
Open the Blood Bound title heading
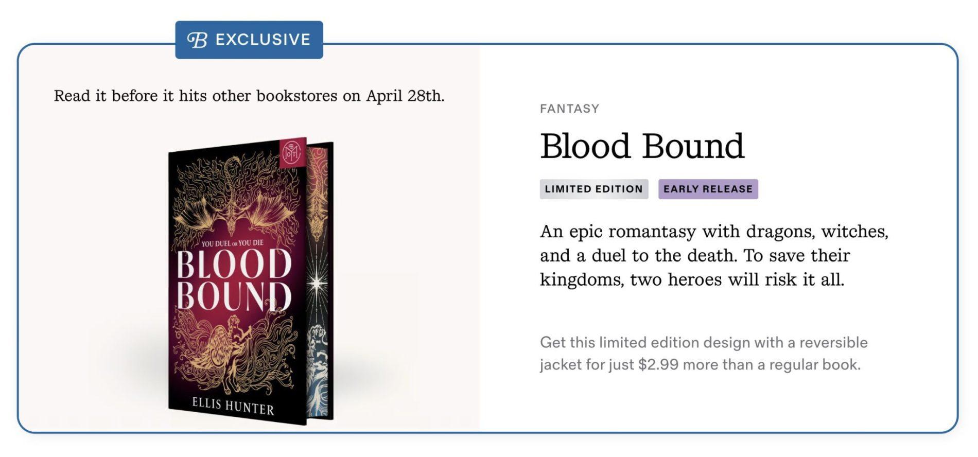(642, 146)
